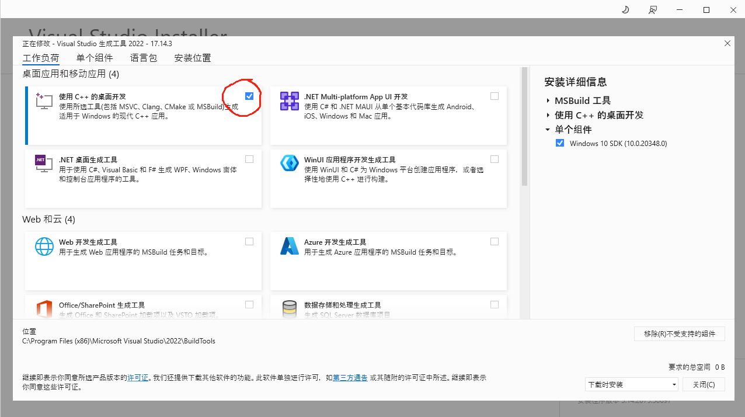Expand MSBuild 工具 details
The width and height of the screenshot is (745, 417).
[x=548, y=100]
